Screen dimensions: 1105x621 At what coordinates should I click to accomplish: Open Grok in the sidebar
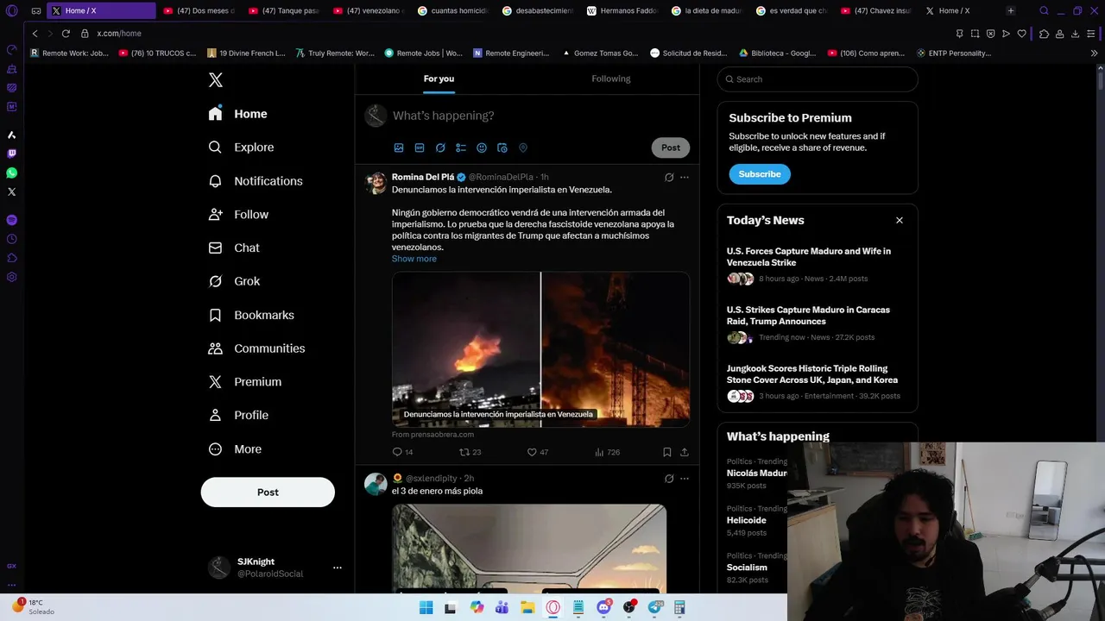(234, 281)
